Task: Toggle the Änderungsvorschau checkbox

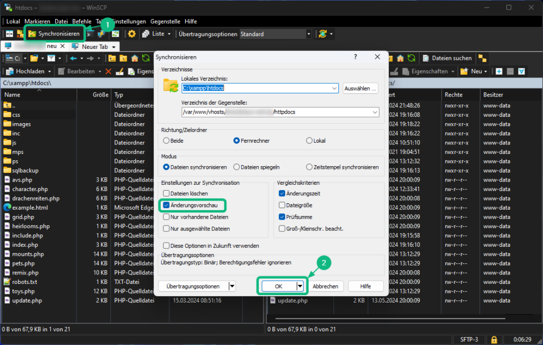Action: (166, 205)
